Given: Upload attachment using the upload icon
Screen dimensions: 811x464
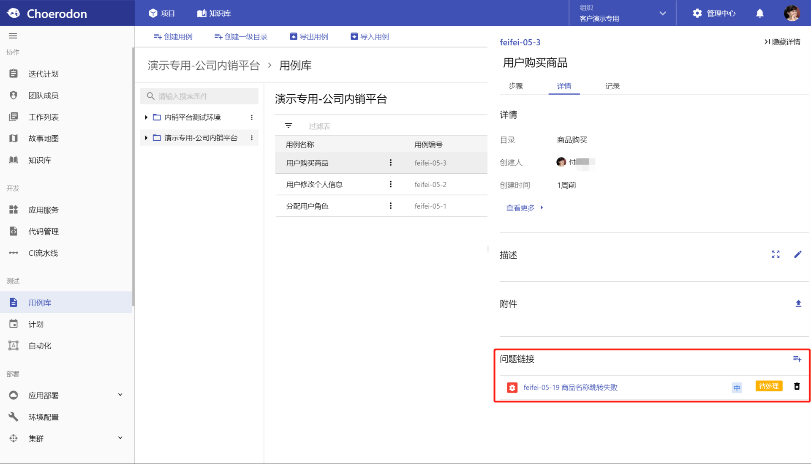Looking at the screenshot, I should tap(798, 303).
